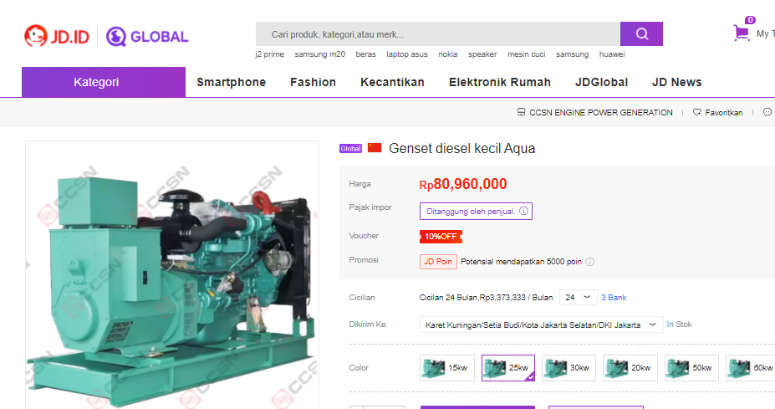Go to the Smartphone tab
This screenshot has height=409, width=775.
(x=231, y=82)
